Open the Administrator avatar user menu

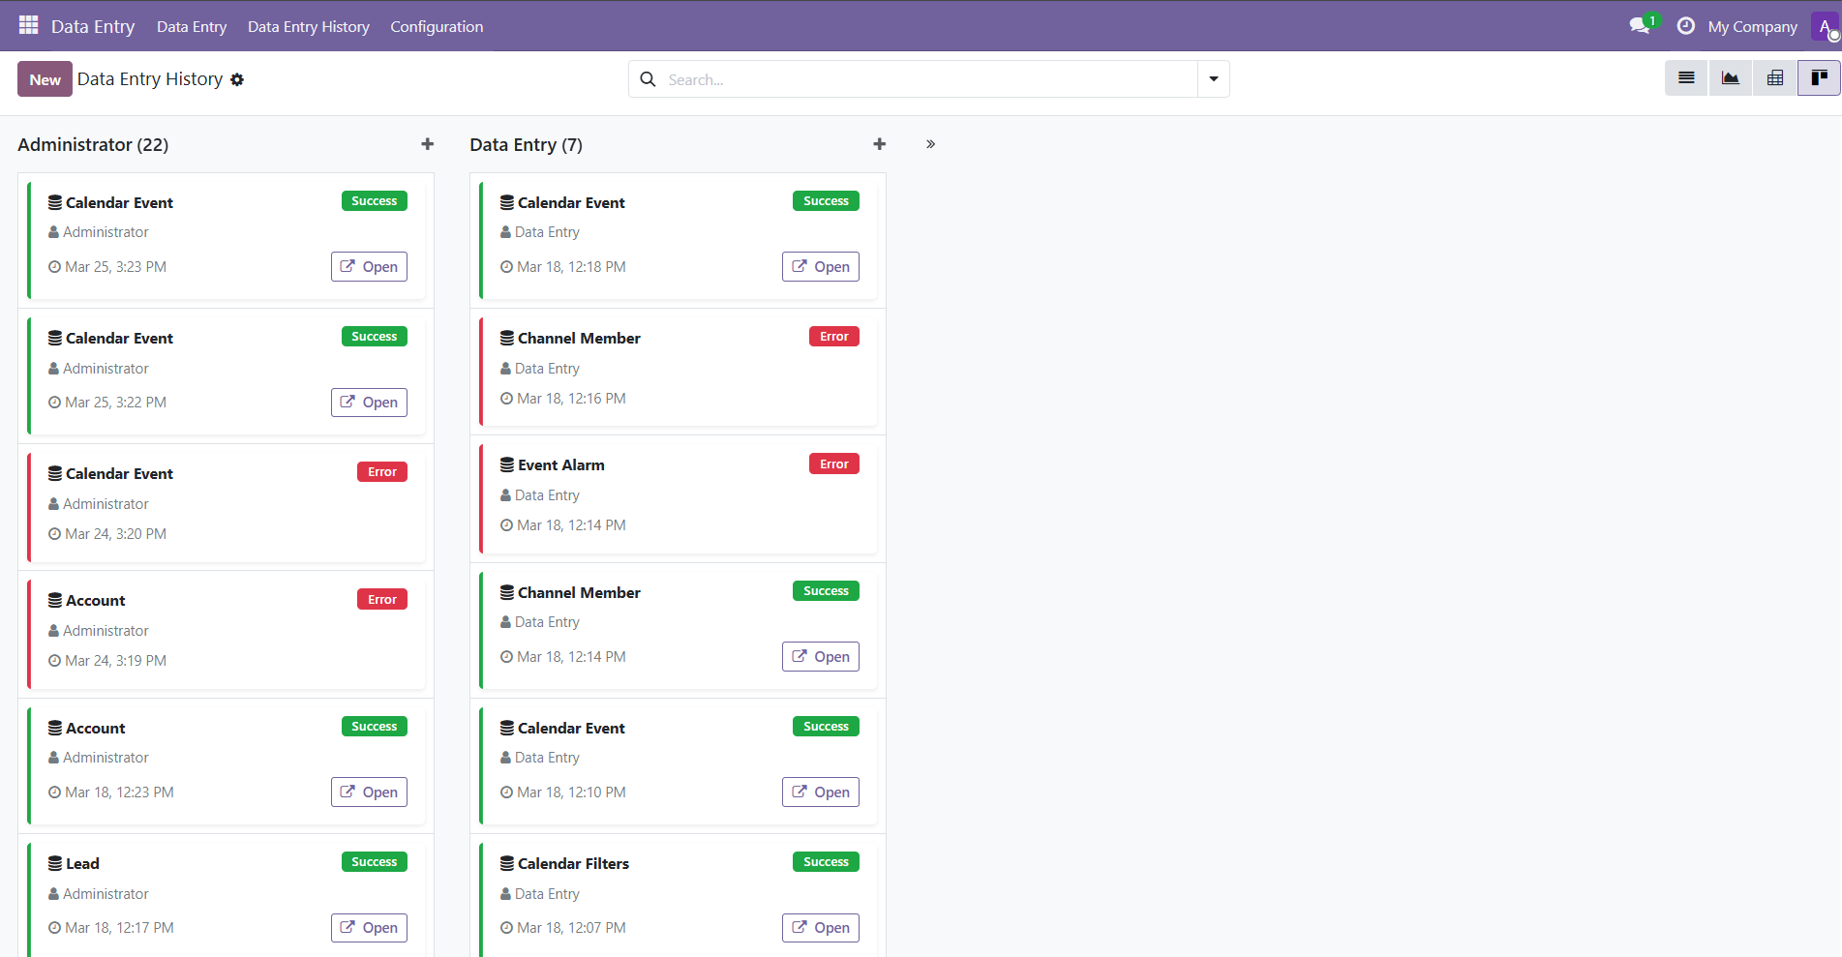click(x=1826, y=26)
